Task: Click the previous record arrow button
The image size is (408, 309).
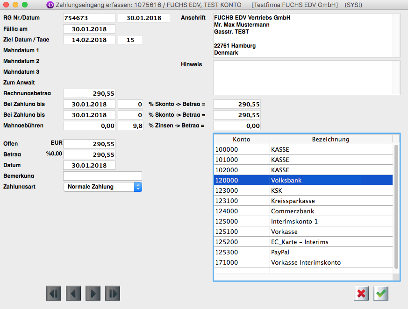Action: coord(73,293)
